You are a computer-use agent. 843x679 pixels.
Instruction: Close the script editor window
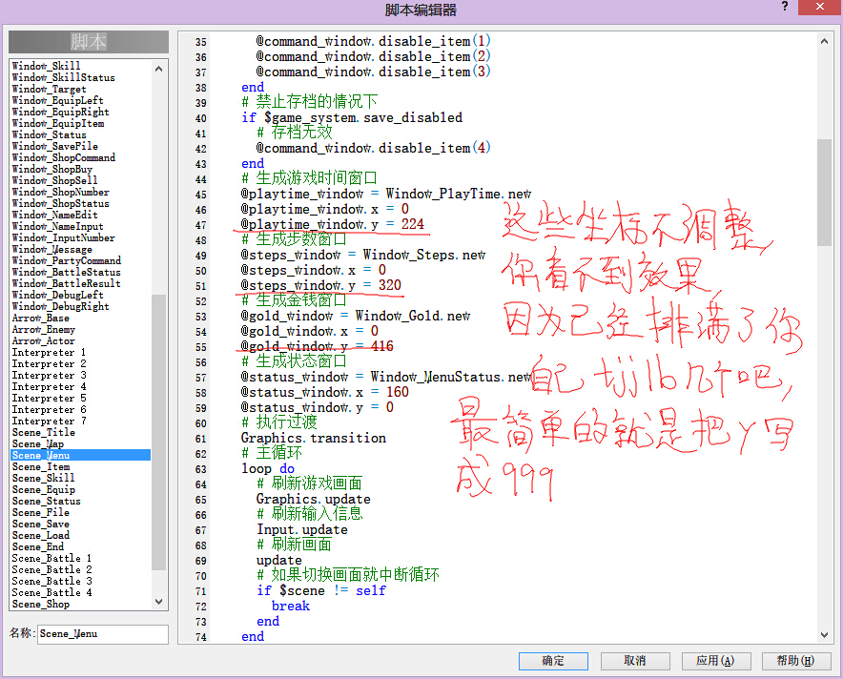(x=820, y=7)
